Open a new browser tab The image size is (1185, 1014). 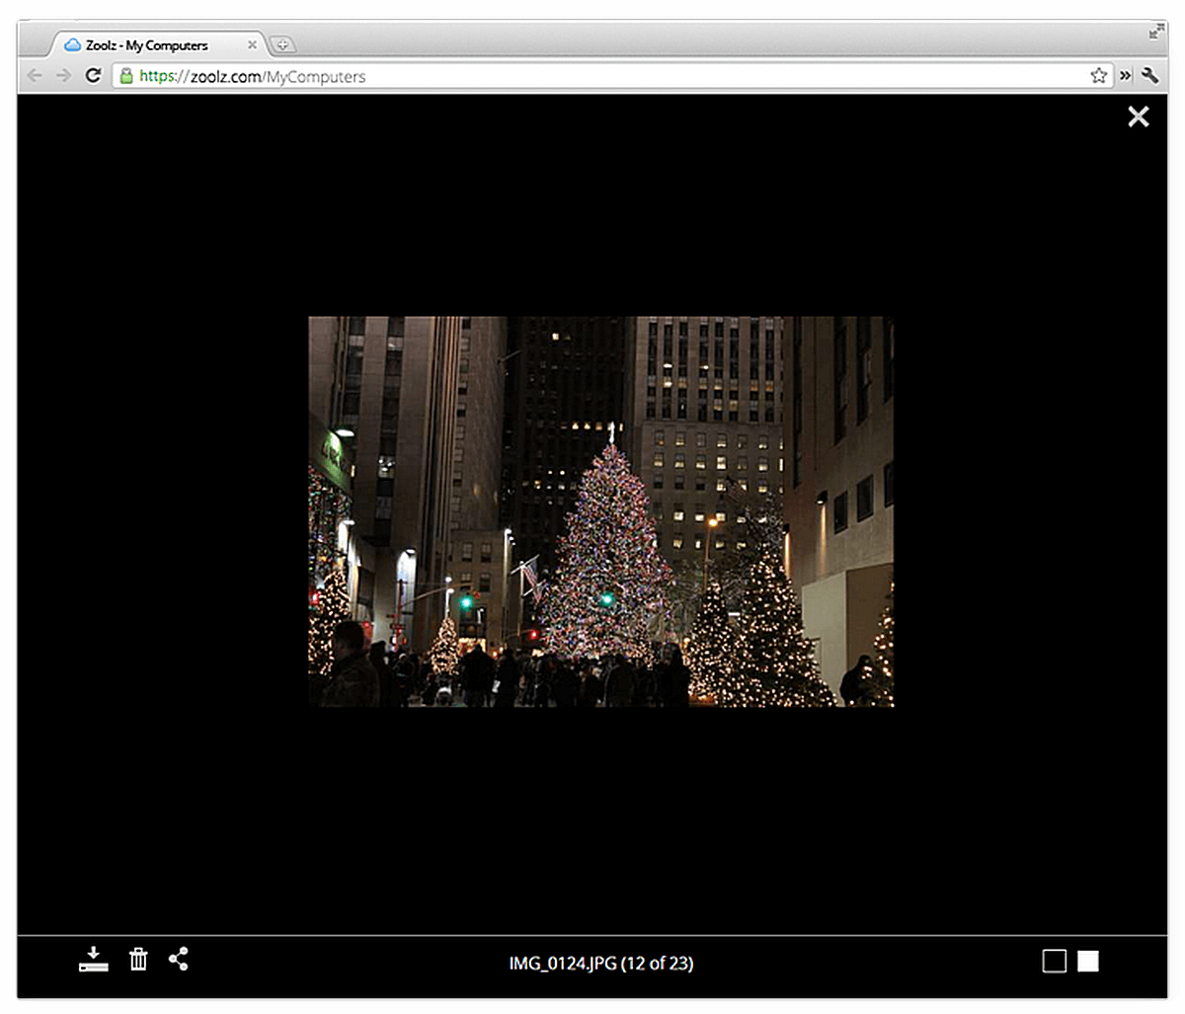(x=282, y=44)
